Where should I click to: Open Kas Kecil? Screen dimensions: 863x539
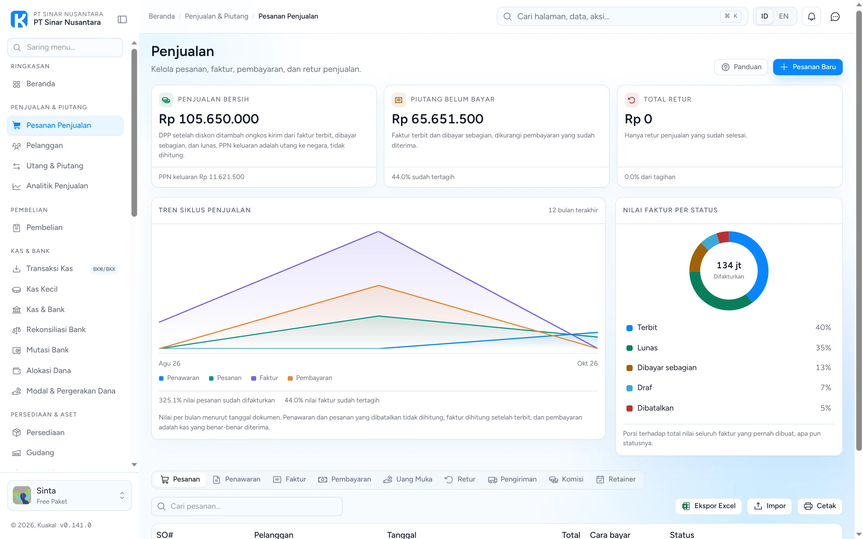[65, 290]
